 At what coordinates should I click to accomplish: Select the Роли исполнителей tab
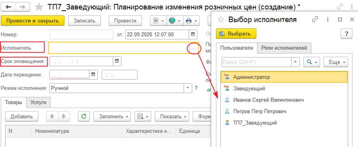tap(284, 48)
